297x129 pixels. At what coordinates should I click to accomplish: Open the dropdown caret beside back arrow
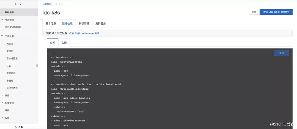tap(20, 4)
